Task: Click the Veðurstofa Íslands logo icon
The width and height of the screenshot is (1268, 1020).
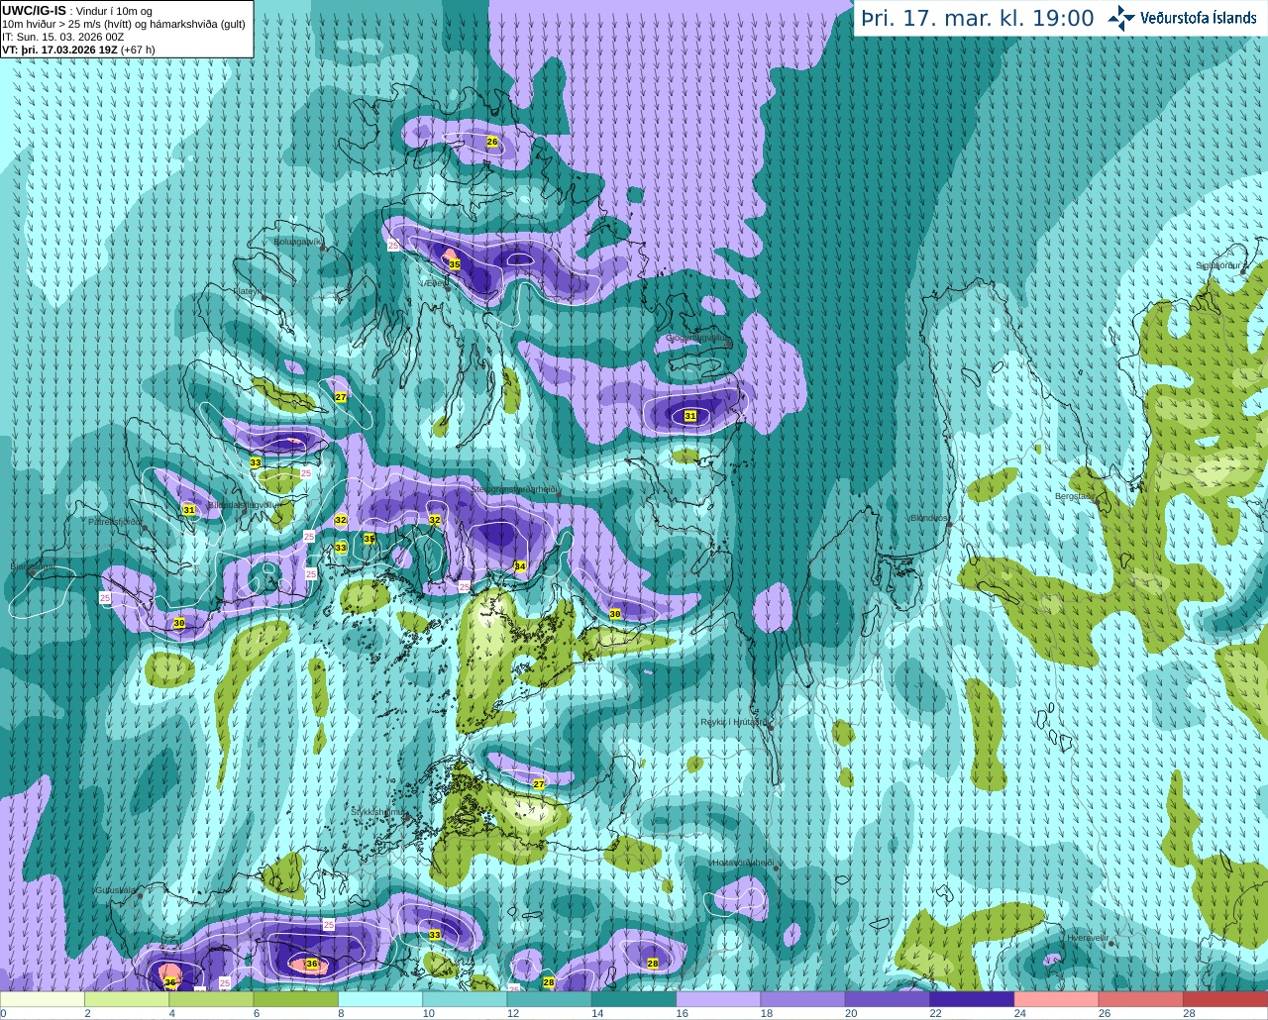Action: (1121, 17)
